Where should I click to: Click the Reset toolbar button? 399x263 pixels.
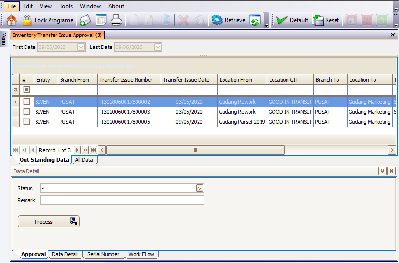(326, 20)
